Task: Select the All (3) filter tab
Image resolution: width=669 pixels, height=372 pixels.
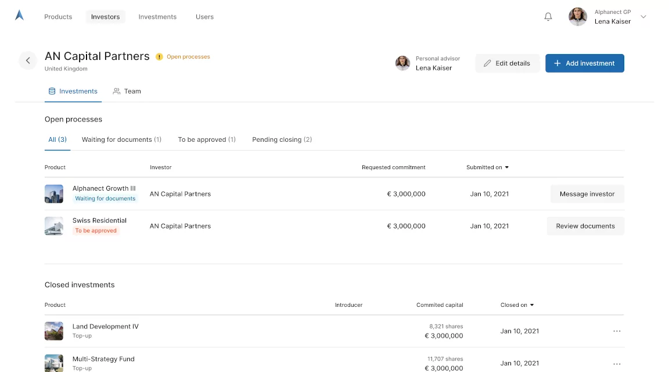Action: pos(57,139)
